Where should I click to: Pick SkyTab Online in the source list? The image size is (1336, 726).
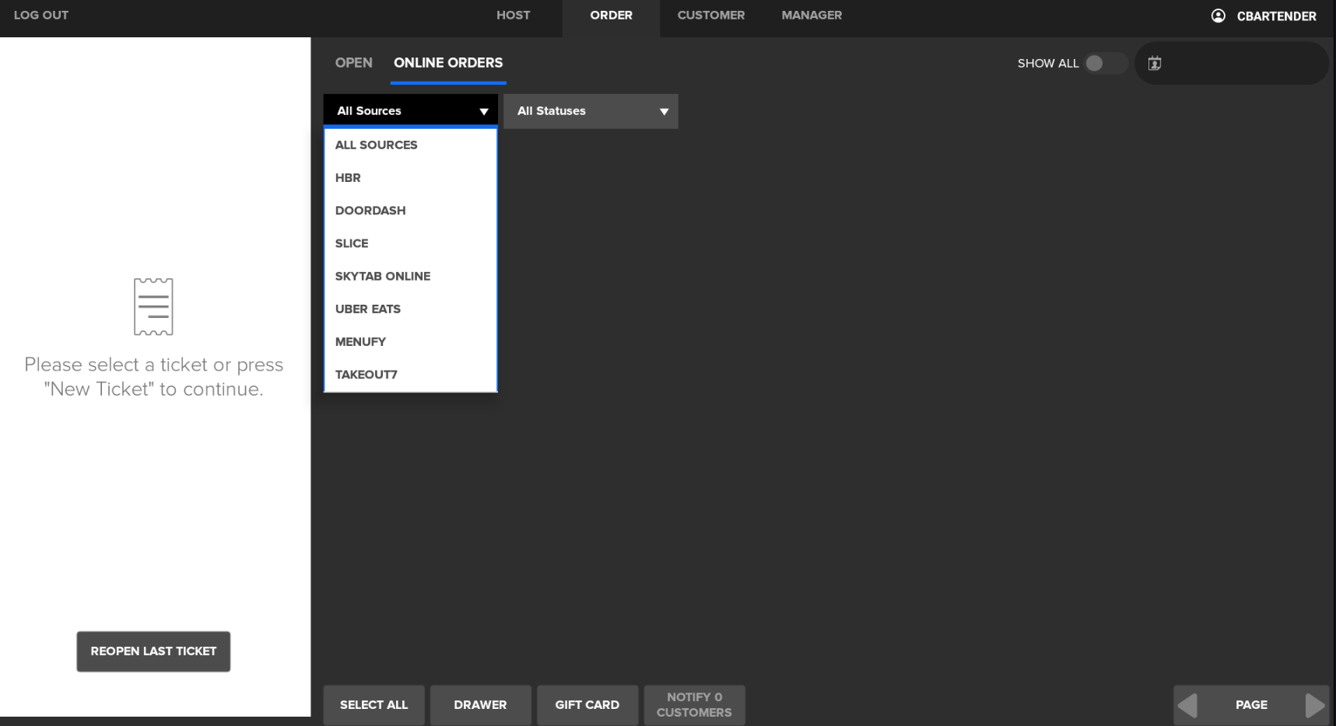[x=383, y=277]
